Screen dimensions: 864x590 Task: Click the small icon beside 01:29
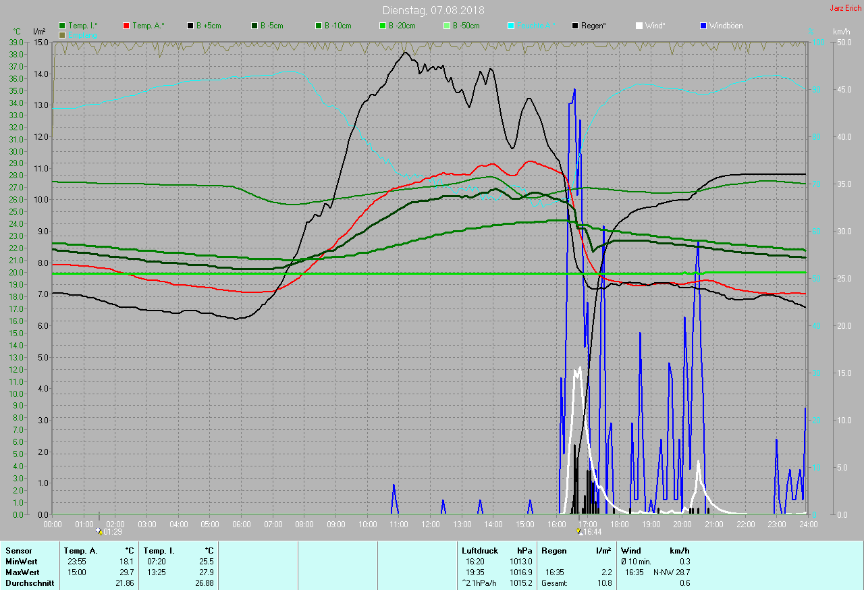pos(99,531)
